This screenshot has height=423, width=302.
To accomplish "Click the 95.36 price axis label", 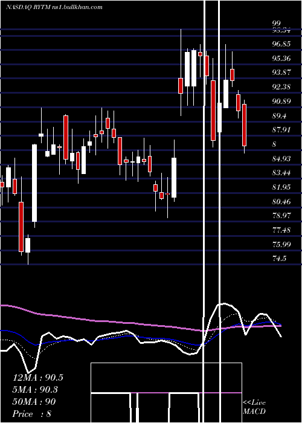I will (281, 58).
